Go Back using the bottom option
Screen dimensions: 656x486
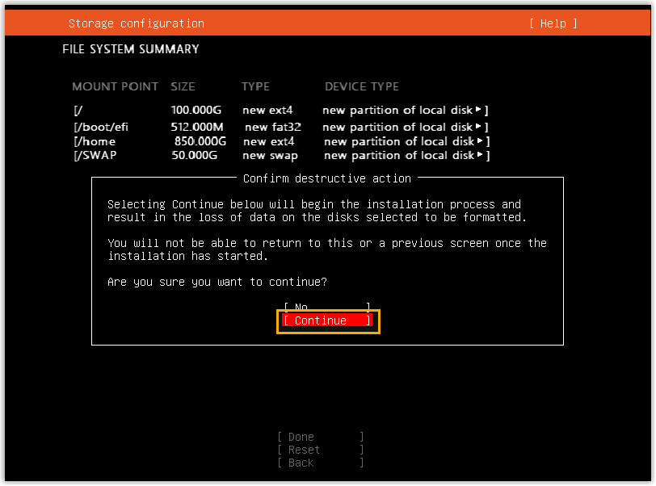click(x=320, y=463)
